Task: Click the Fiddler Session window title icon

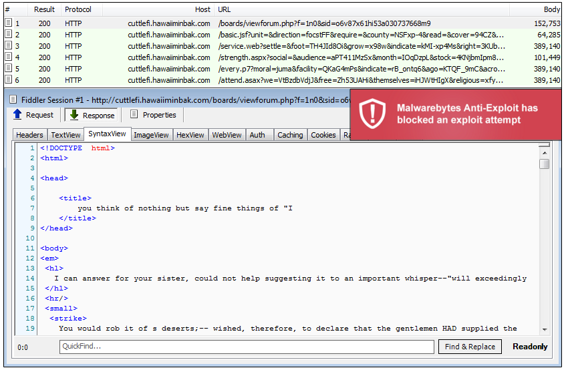Action: 11,100
